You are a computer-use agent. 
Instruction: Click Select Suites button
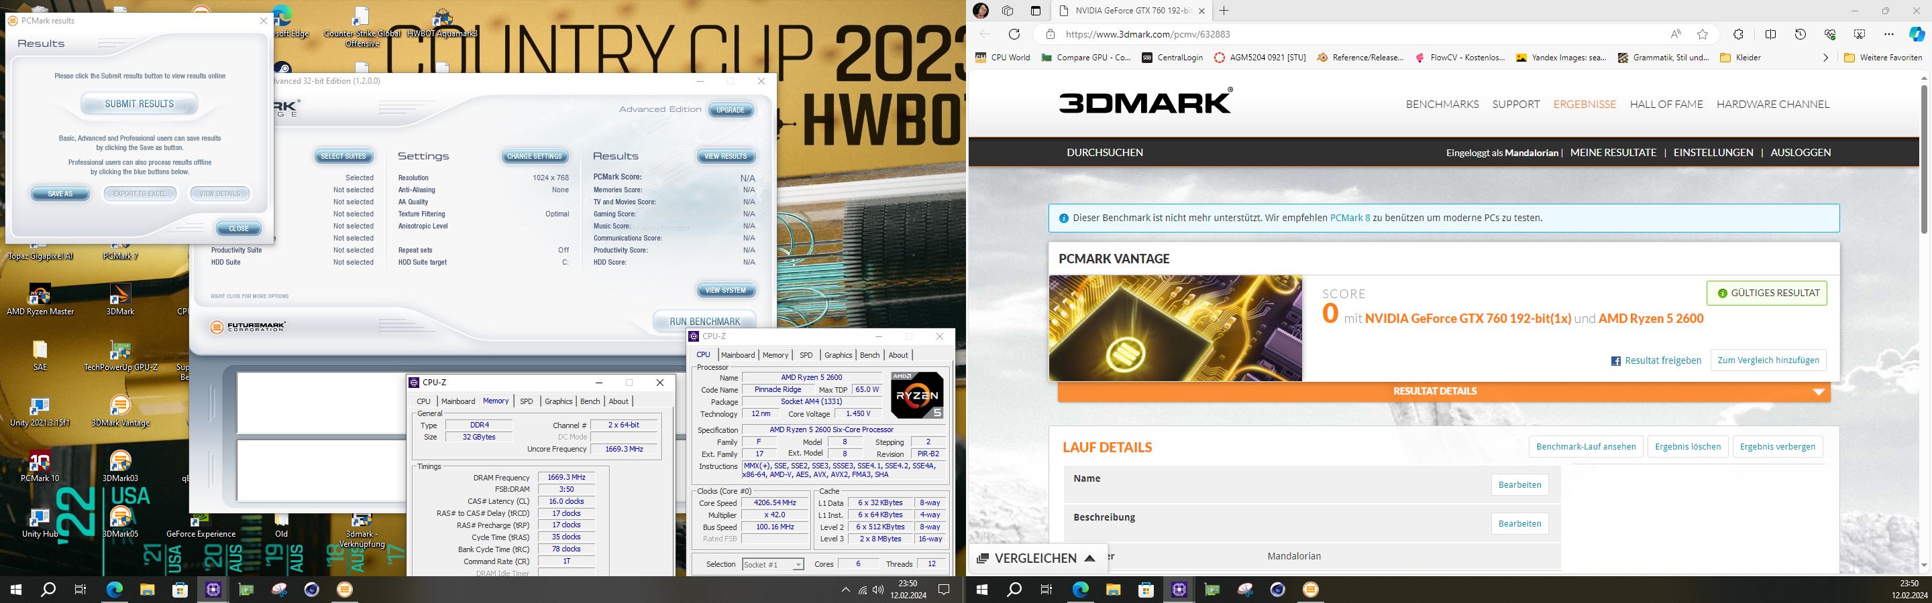click(x=343, y=157)
